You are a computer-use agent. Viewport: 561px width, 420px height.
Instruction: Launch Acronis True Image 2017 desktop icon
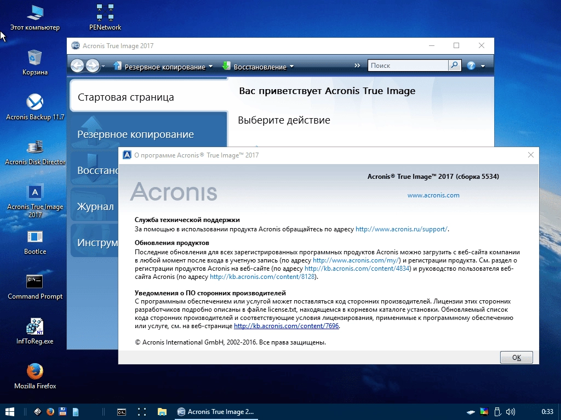coord(35,201)
